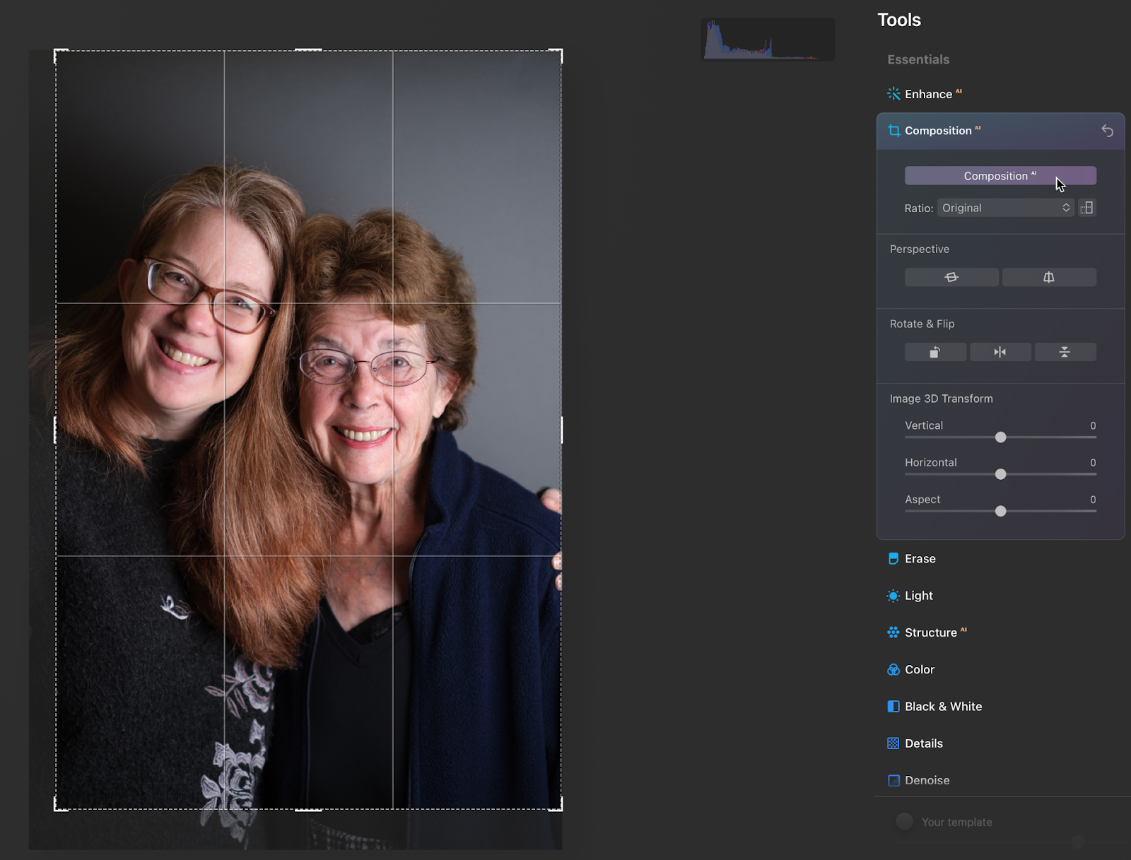Click the Essentials section heading

point(918,59)
